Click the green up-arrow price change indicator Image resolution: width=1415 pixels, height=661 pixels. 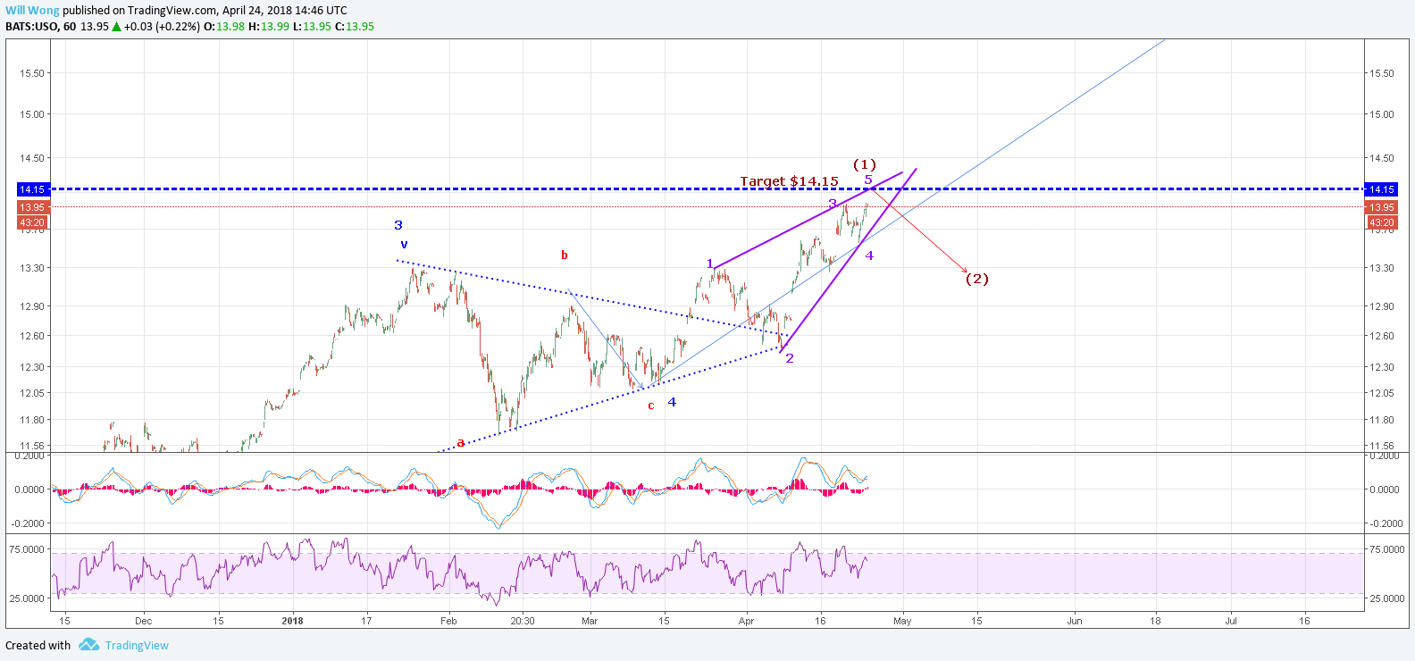[x=116, y=26]
